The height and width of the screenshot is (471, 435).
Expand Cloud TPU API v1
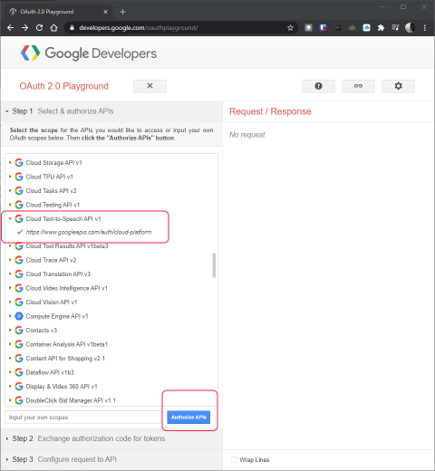(x=10, y=177)
